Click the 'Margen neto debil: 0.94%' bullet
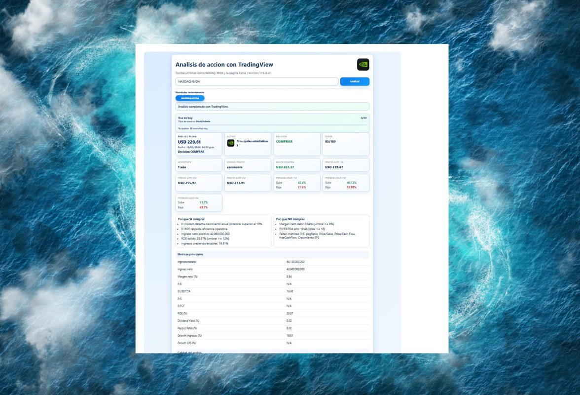 click(307, 224)
